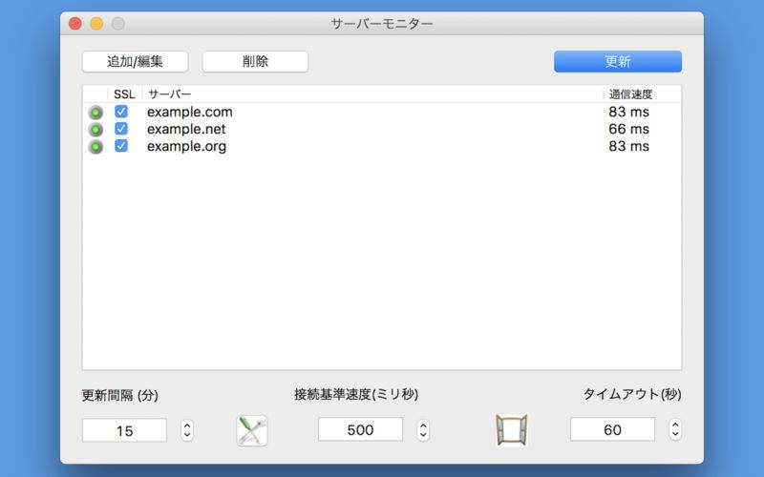Click the window frame icon
The image size is (764, 477).
(511, 430)
